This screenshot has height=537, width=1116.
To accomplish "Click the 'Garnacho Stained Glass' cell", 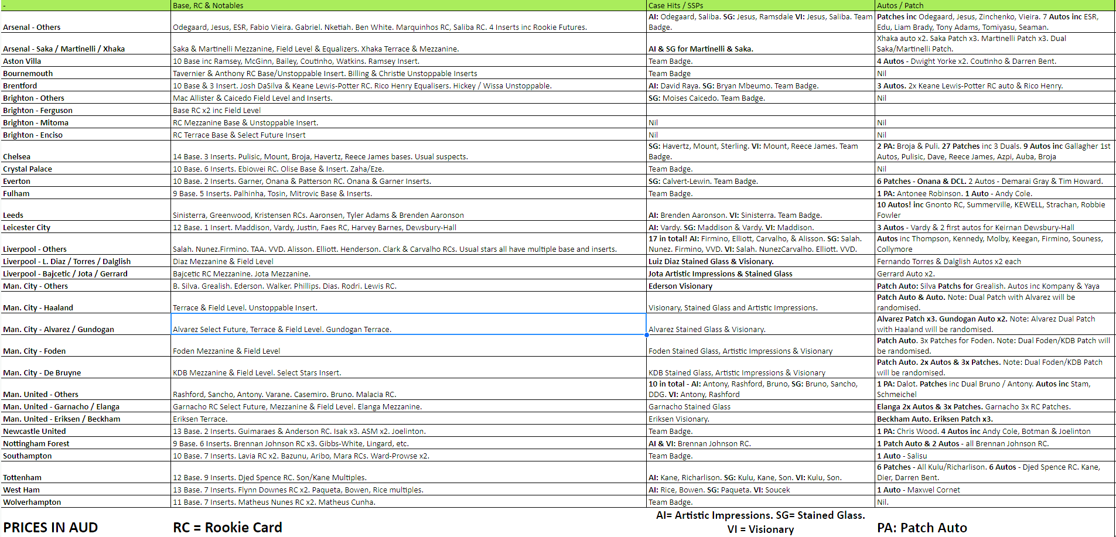I will click(760, 406).
